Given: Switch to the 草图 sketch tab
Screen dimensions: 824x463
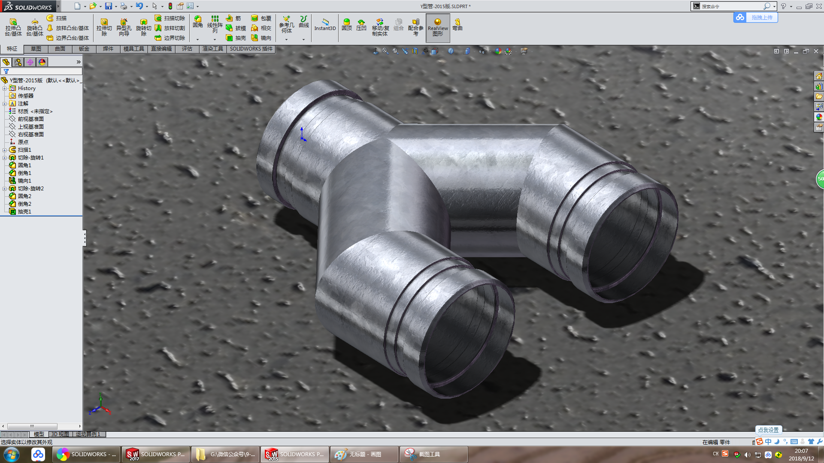Looking at the screenshot, I should point(36,49).
